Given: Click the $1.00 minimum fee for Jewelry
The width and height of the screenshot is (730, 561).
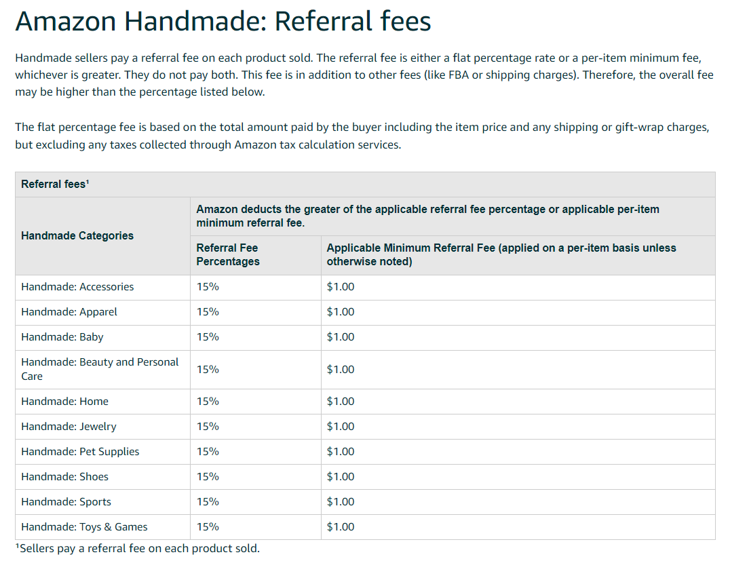Looking at the screenshot, I should [341, 427].
